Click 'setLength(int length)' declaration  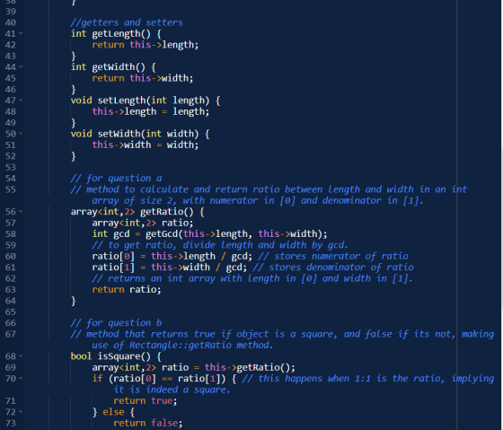[x=154, y=101]
